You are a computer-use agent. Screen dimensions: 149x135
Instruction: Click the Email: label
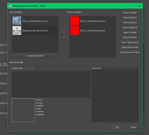[x=38, y=109]
